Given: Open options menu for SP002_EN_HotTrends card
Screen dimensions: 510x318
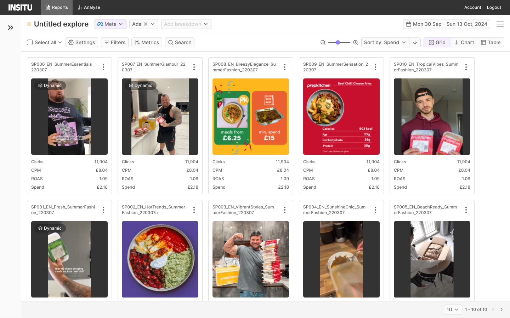Looking at the screenshot, I should (x=194, y=210).
